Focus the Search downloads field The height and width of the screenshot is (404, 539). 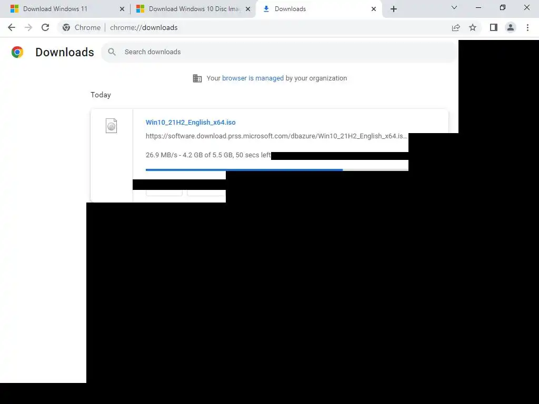pos(280,52)
